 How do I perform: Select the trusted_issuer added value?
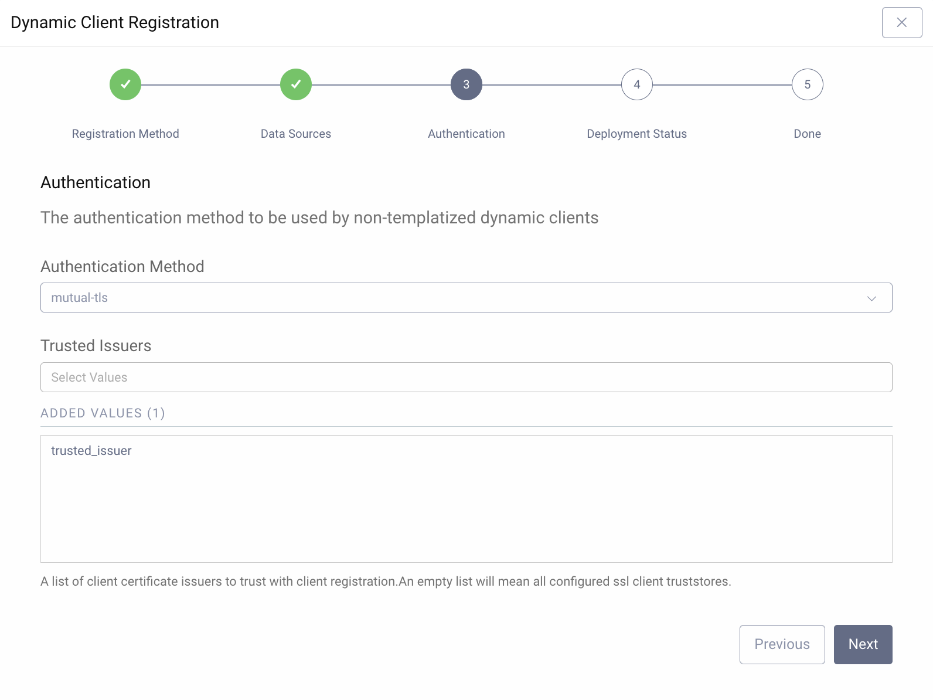(x=91, y=451)
